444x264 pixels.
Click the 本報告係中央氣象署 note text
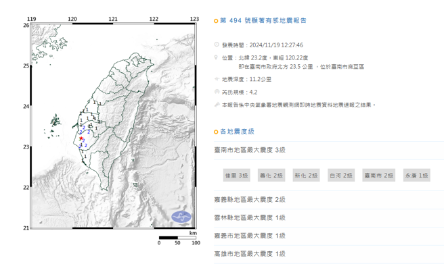click(x=298, y=105)
